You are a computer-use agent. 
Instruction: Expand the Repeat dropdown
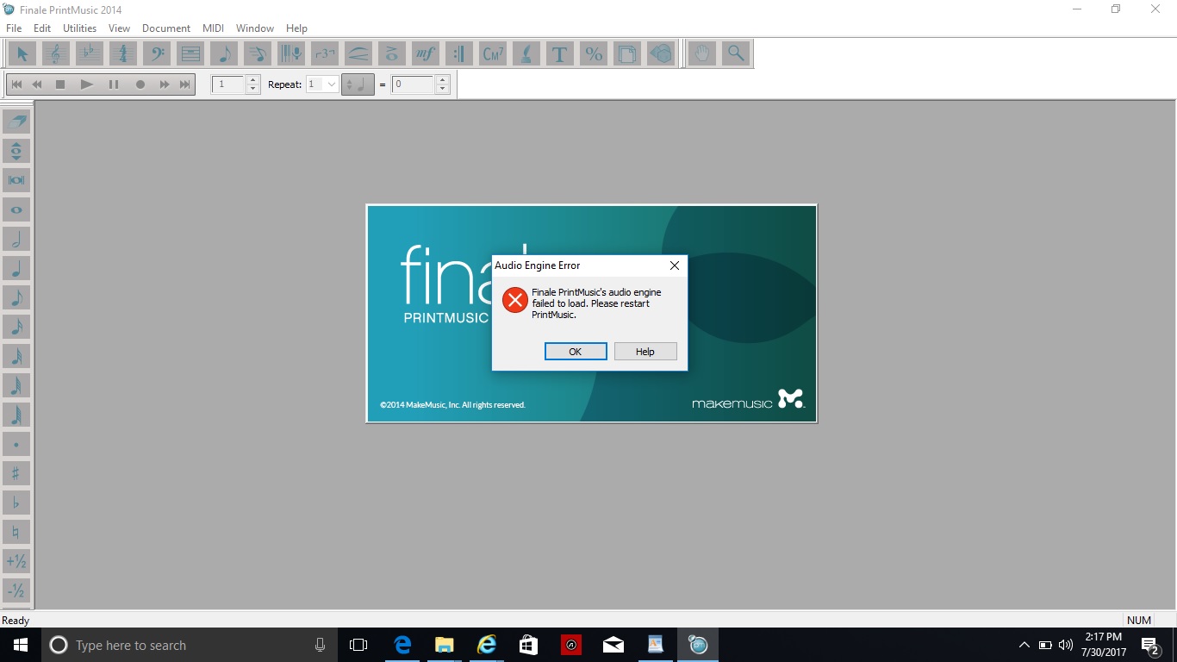331,84
